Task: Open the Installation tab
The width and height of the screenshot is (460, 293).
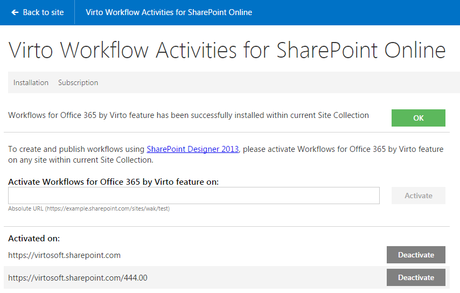Action: [x=31, y=83]
